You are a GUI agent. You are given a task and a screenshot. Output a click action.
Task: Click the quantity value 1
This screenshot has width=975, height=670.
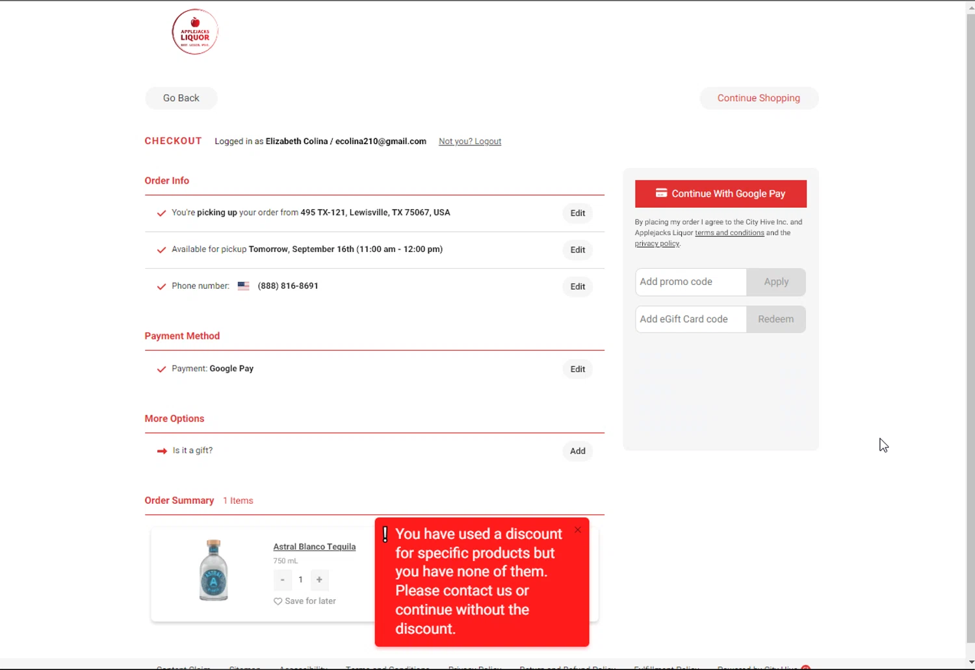click(x=300, y=580)
